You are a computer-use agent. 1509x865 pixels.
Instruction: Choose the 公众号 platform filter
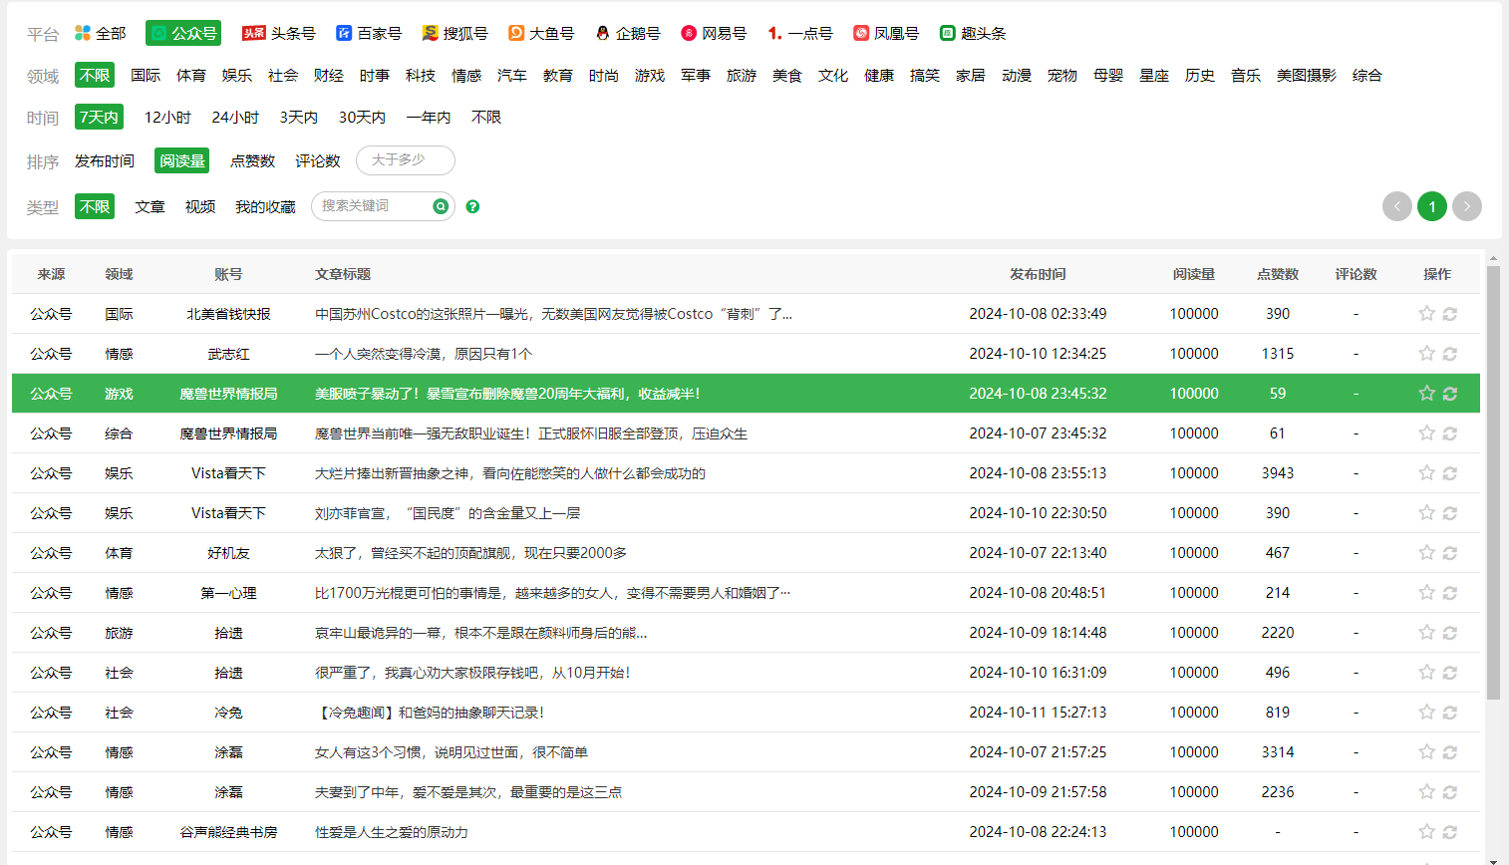(x=183, y=33)
